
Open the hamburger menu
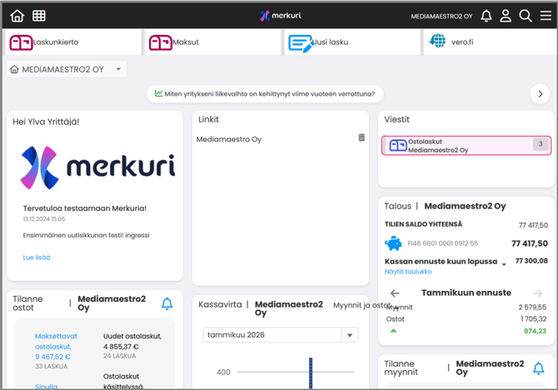coord(546,16)
